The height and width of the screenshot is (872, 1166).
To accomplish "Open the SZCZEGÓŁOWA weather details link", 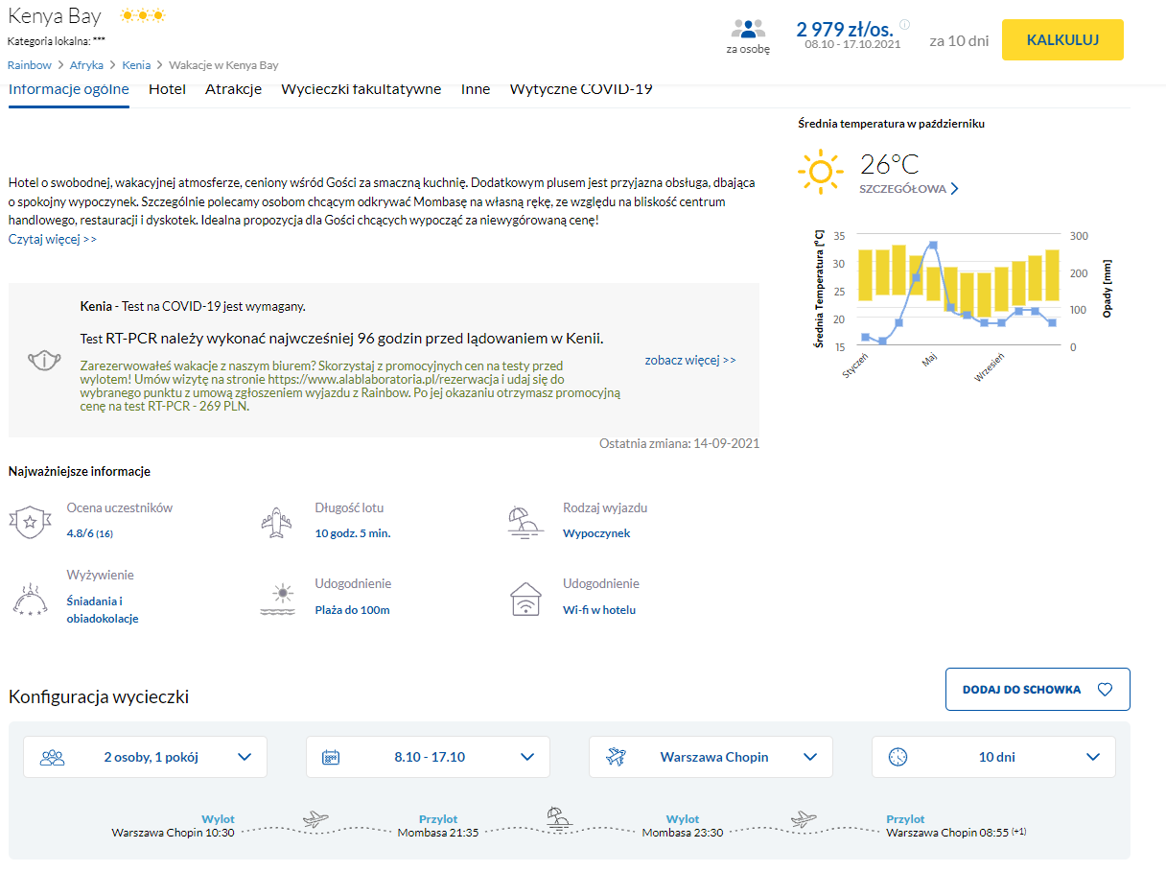I will [909, 189].
